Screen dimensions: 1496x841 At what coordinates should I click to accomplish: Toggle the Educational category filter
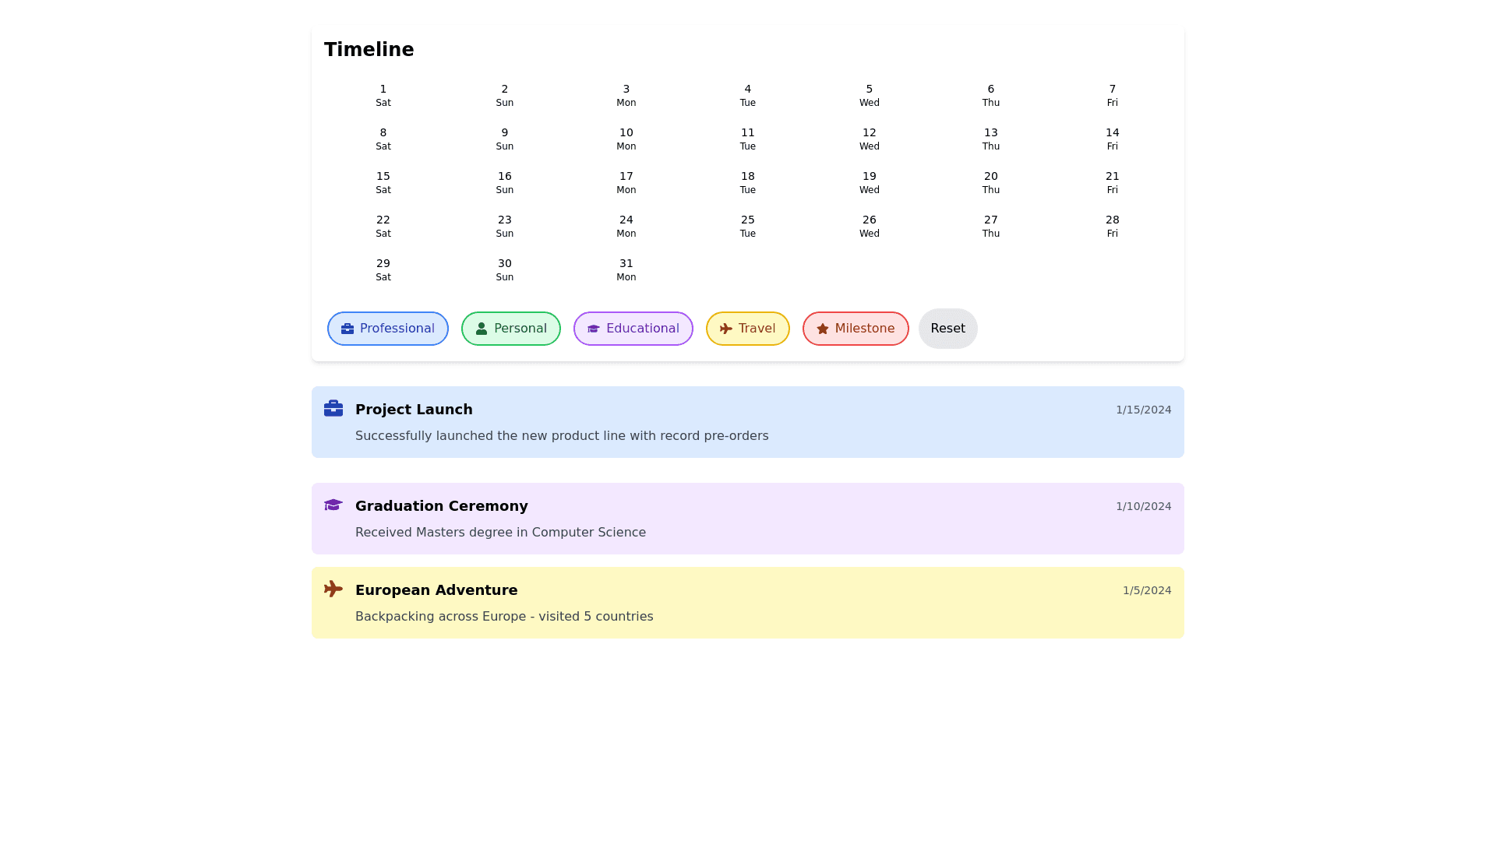point(633,329)
